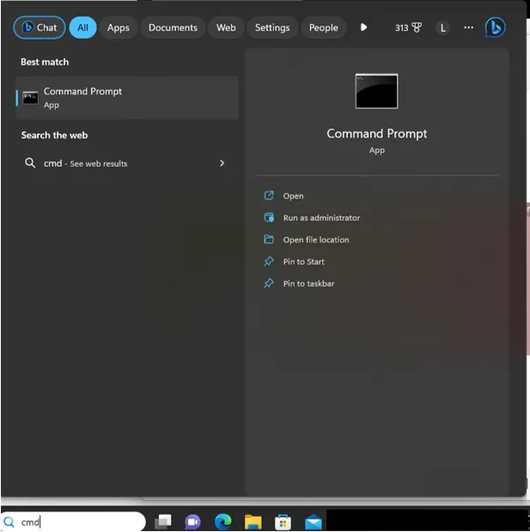Open Command Prompt best match result
The image size is (530, 532).
click(x=126, y=98)
